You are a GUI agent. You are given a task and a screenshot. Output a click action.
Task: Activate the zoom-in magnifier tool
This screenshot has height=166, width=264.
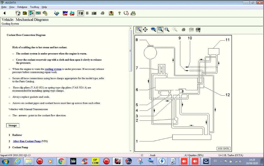tap(139, 30)
